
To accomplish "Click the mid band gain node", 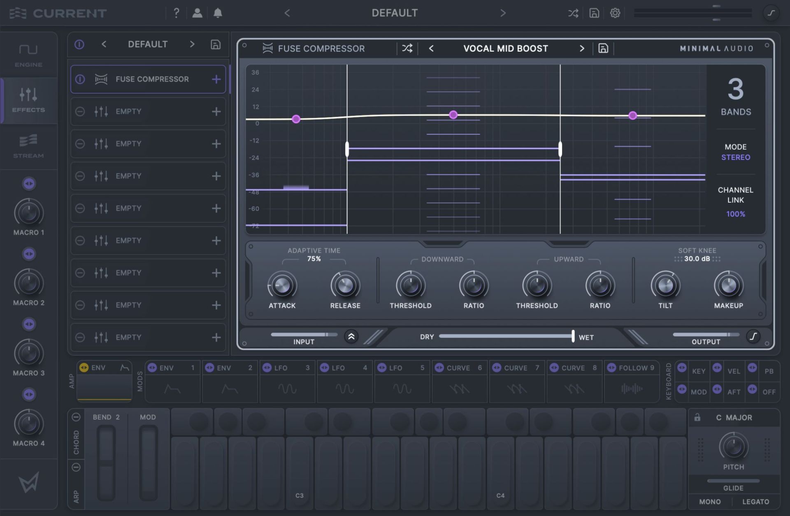I will pos(453,115).
